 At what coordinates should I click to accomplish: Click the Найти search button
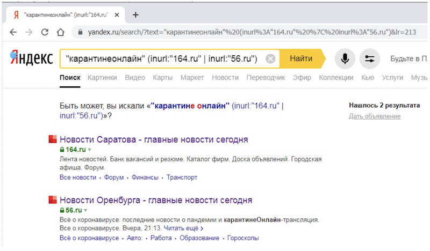pos(301,58)
